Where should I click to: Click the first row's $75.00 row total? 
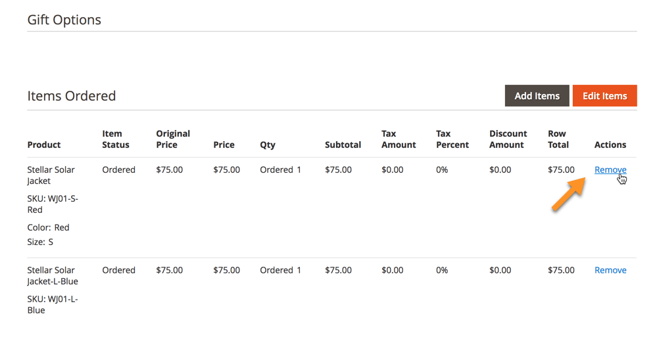point(560,169)
